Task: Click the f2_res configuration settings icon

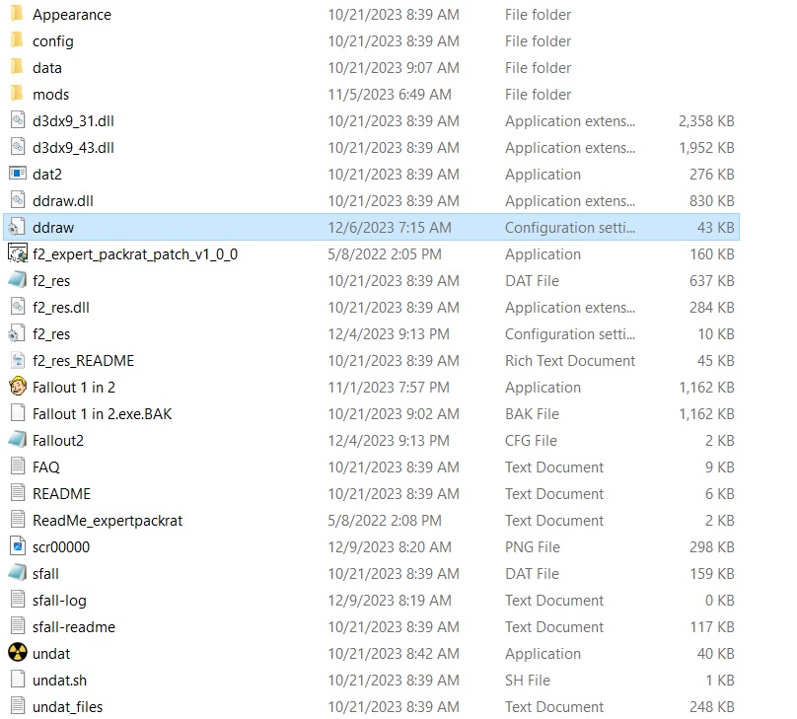Action: (x=17, y=333)
